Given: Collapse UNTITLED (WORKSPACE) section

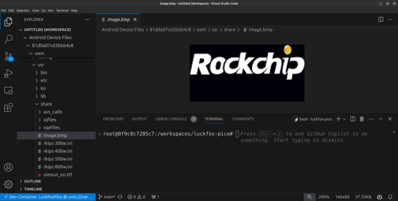Looking at the screenshot, I should tap(56, 29).
